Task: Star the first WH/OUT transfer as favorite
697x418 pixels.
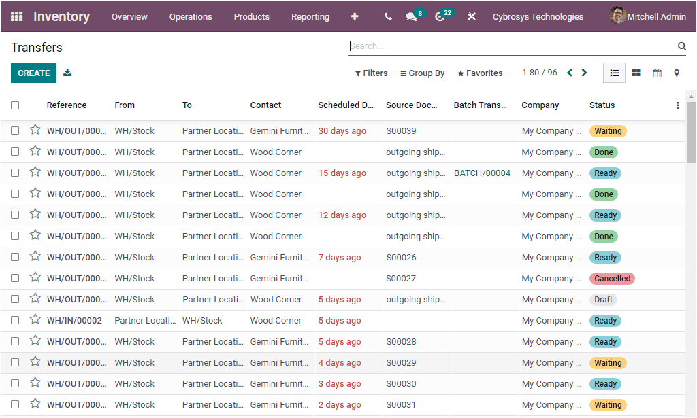Action: click(x=35, y=130)
